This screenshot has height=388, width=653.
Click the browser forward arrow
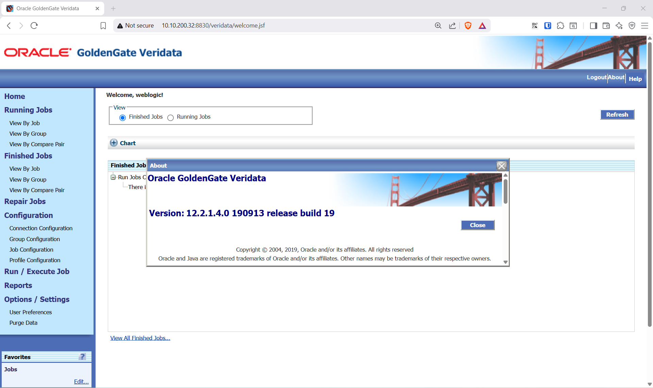click(21, 26)
